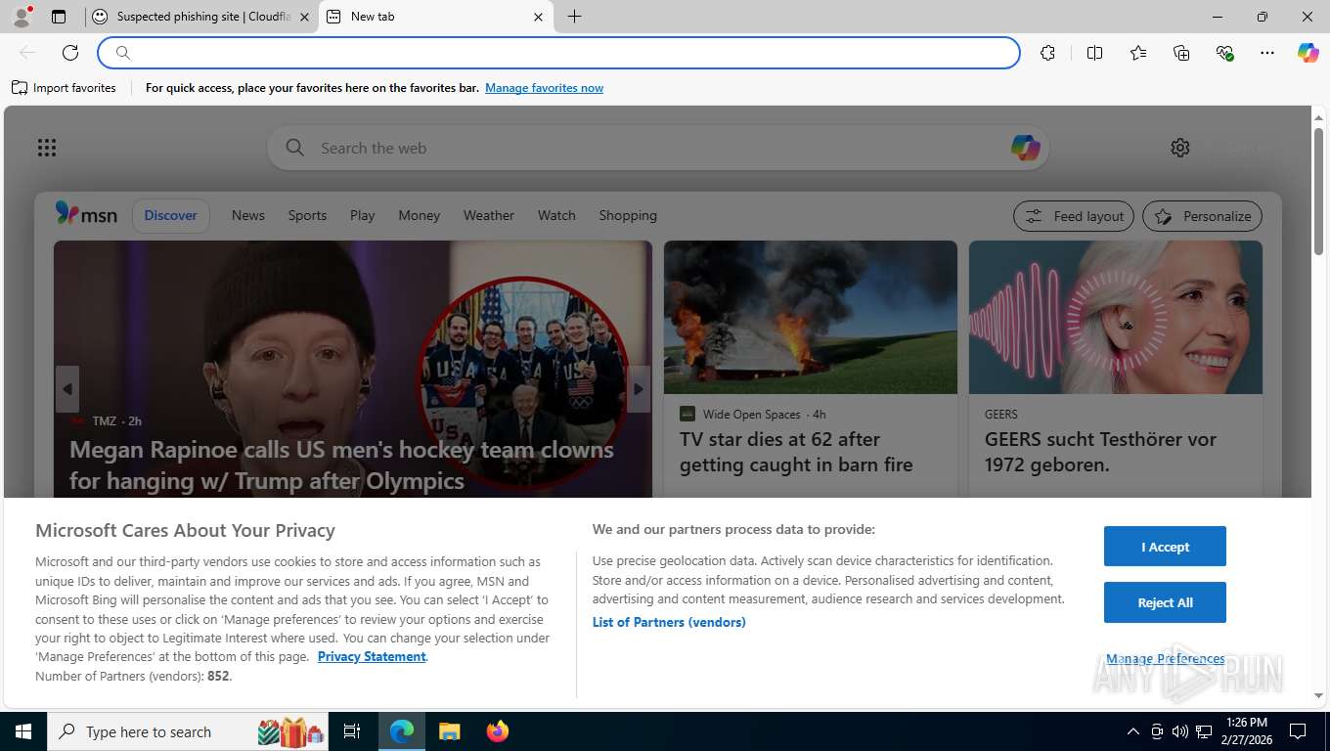Open the barn fire thumbnail image
1330x751 pixels.
pos(811,318)
